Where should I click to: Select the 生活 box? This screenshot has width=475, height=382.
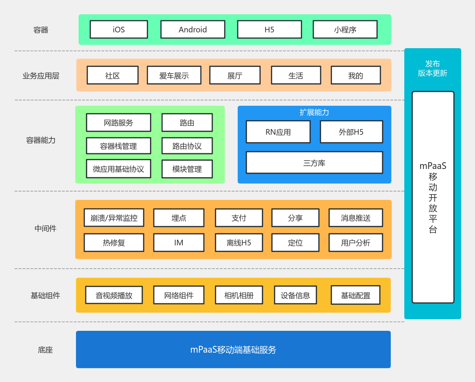click(x=296, y=75)
